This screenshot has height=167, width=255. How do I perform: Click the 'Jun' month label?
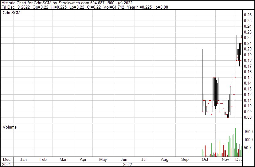(x=124, y=159)
